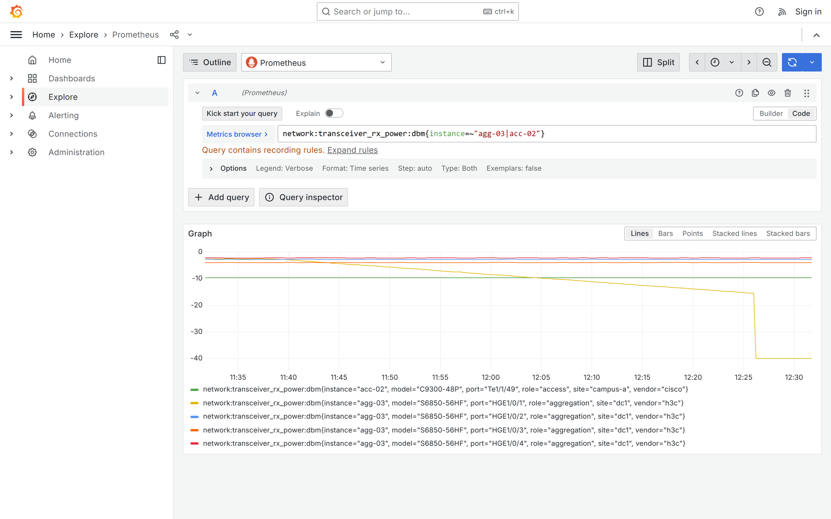Collapse top bar with up chevron
Screen dimensions: 831x519
816,35
